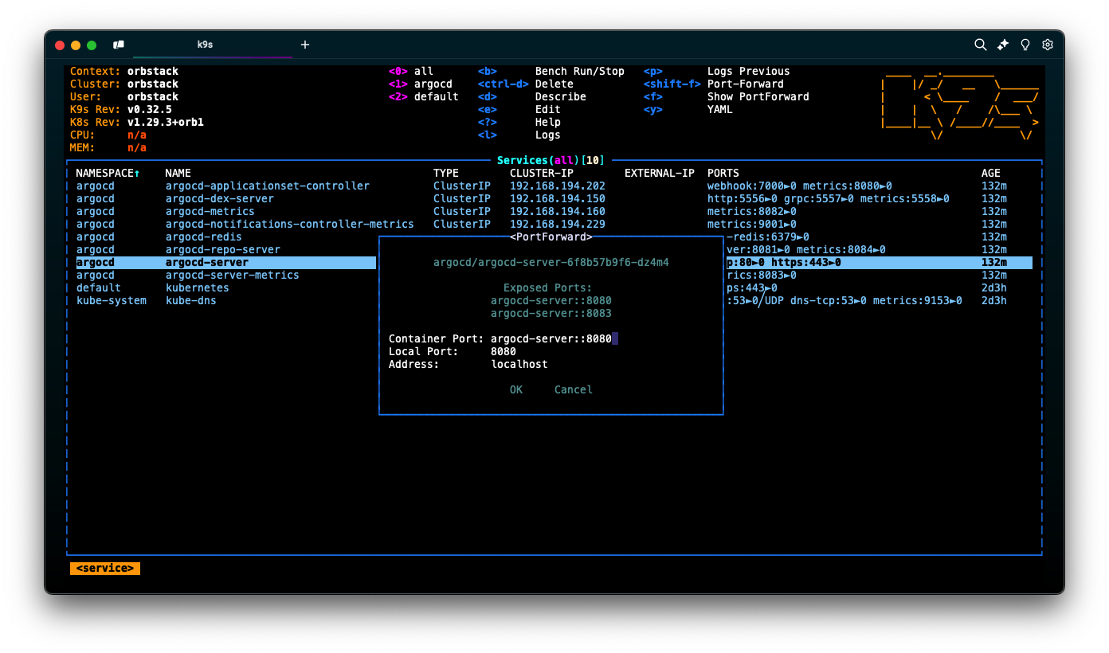Open terminal settings gear icon
1109x653 pixels.
point(1048,45)
